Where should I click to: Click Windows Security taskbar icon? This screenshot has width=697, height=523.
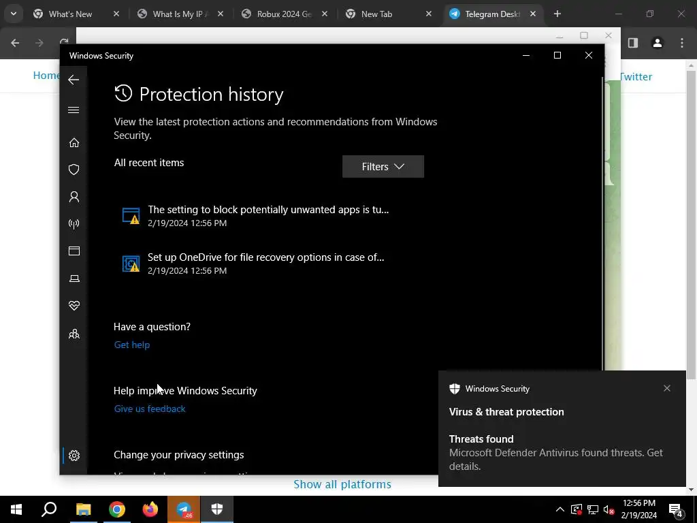click(x=217, y=509)
